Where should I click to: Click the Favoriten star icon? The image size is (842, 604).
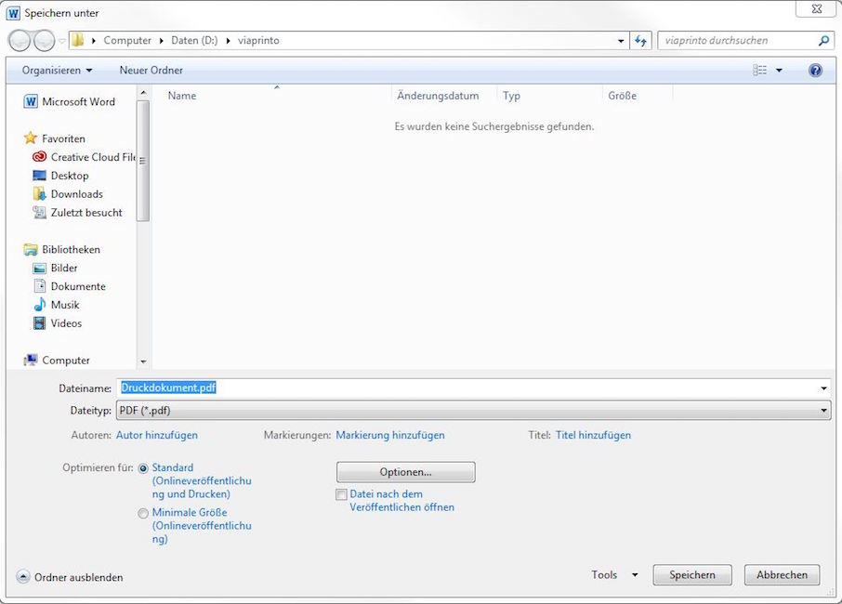(31, 138)
